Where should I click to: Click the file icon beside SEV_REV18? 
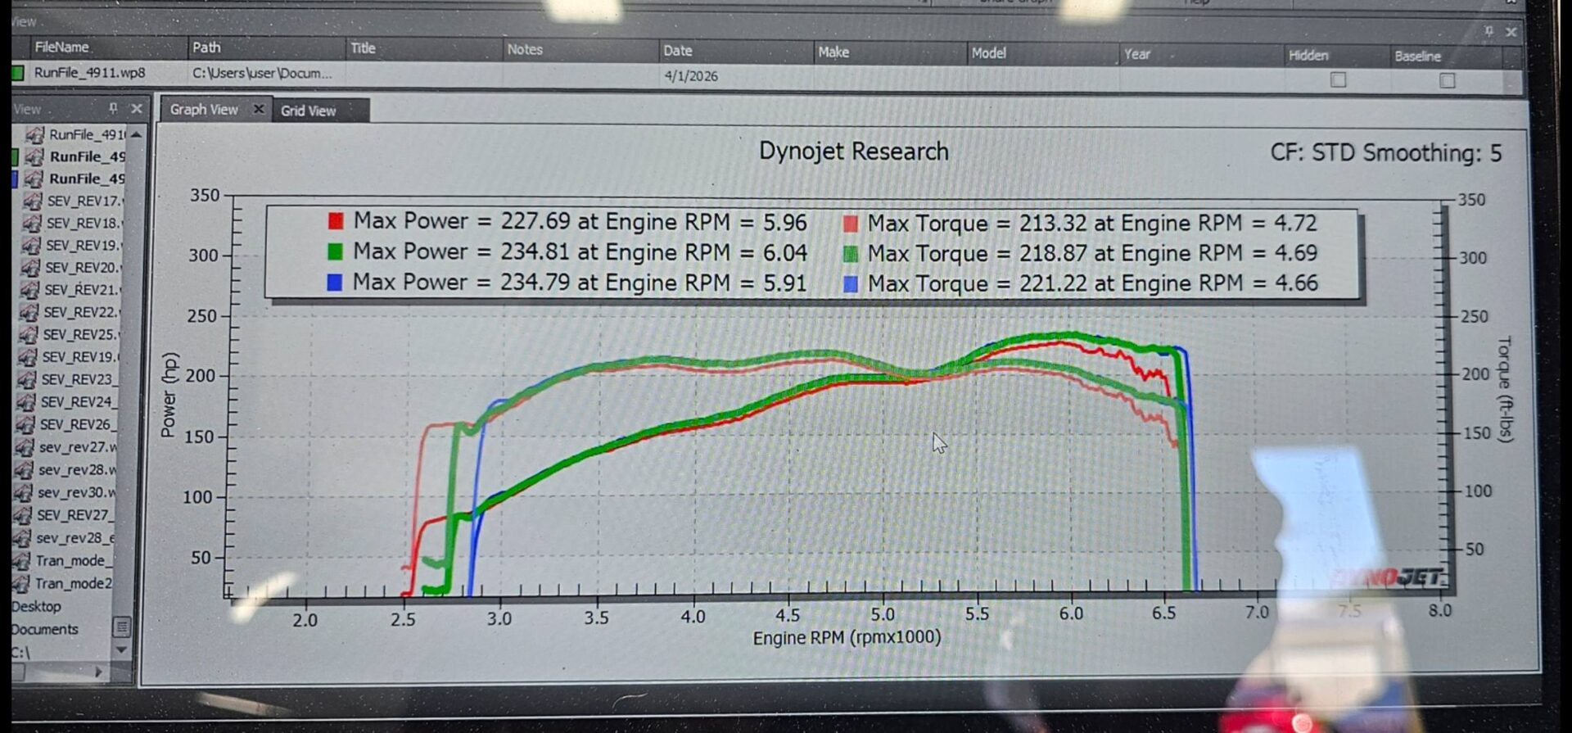pyautogui.click(x=32, y=223)
